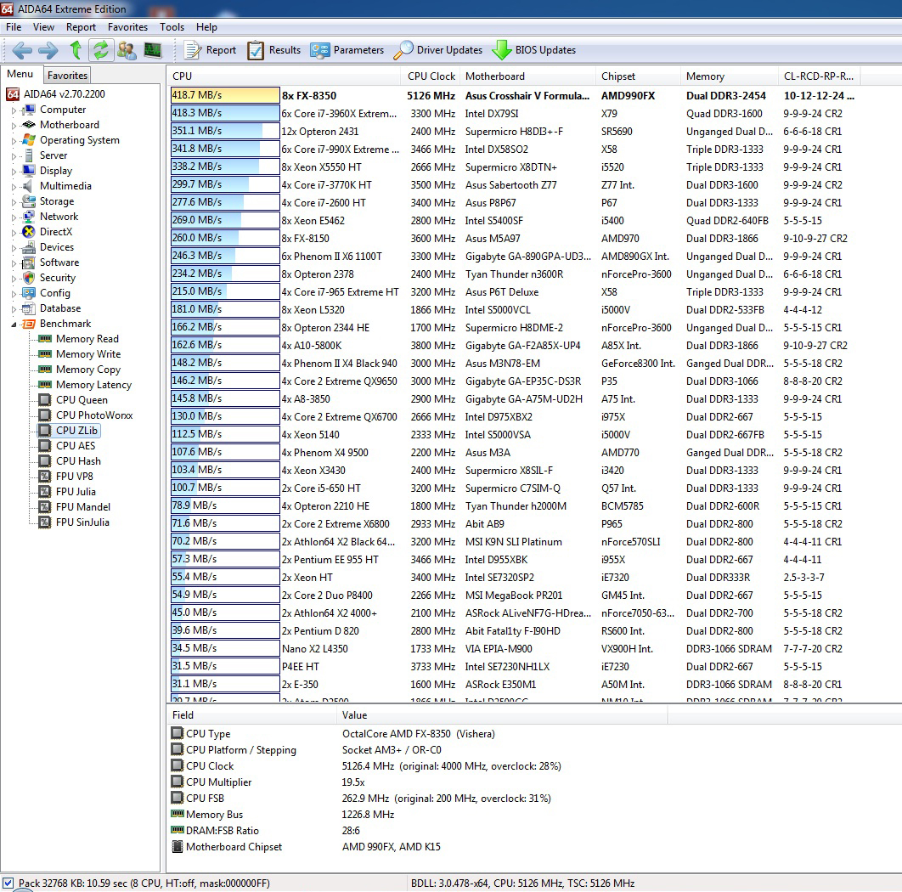The width and height of the screenshot is (902, 892).
Task: Select Database in the tree
Action: (x=59, y=308)
